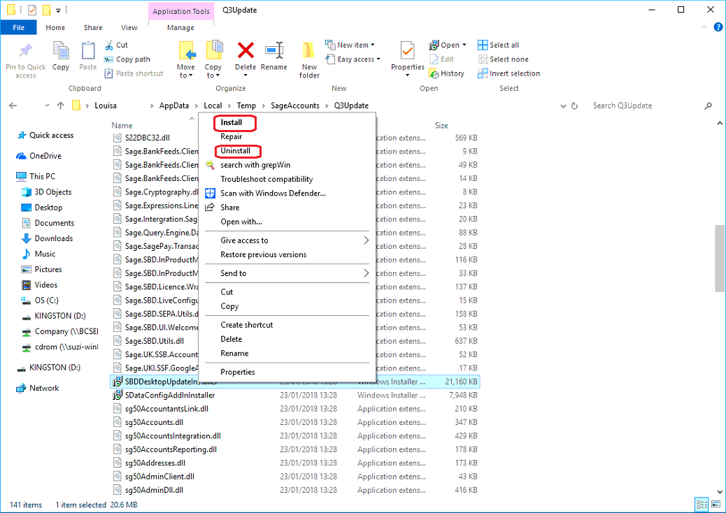Click the vertical scrollbar thumb
This screenshot has width=726, height=513.
(x=720, y=259)
